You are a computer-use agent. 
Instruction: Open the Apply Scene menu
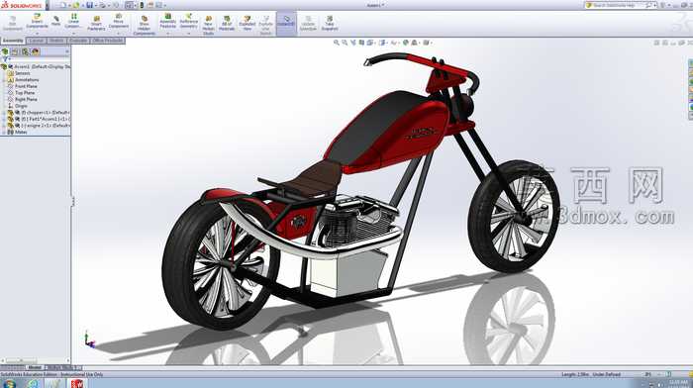(415, 43)
